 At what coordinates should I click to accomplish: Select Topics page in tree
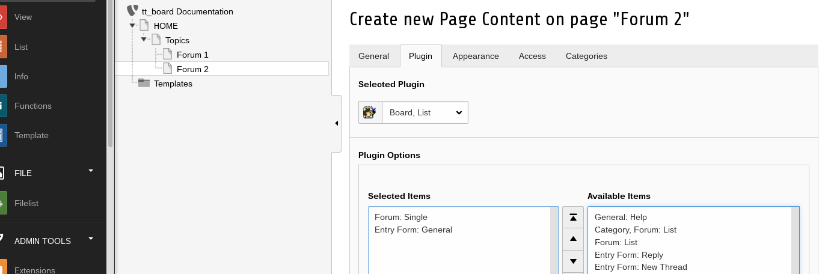pos(177,40)
